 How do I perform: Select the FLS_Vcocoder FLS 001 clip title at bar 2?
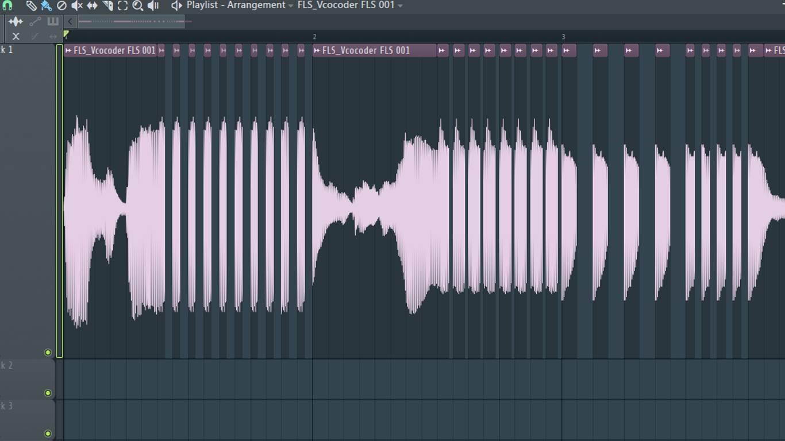[366, 51]
